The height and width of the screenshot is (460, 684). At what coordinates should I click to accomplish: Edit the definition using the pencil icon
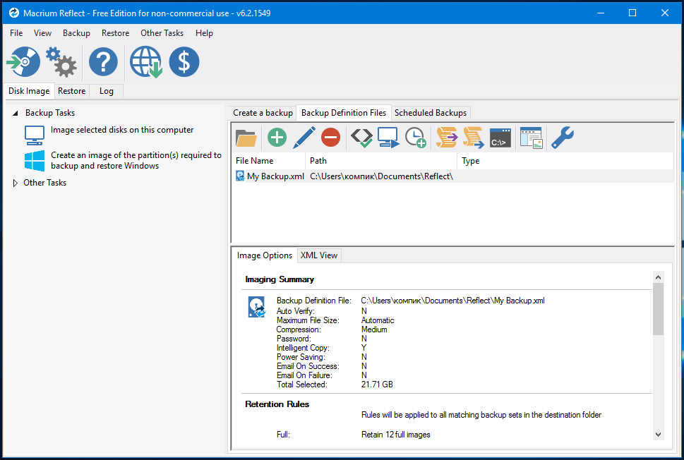(x=304, y=138)
